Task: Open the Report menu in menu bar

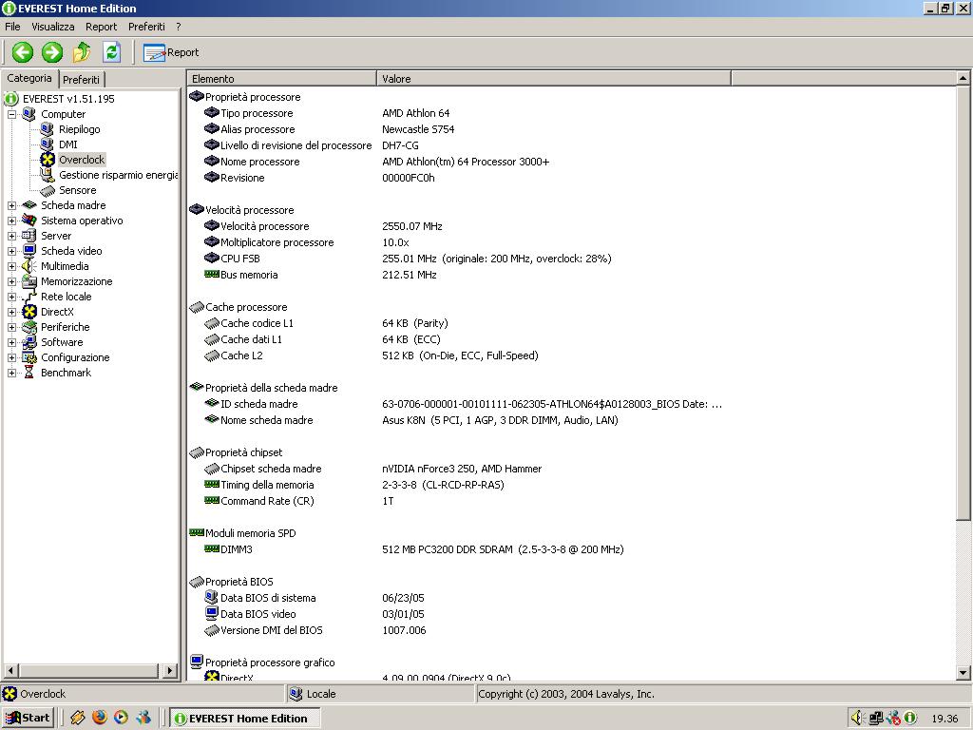Action: click(101, 27)
